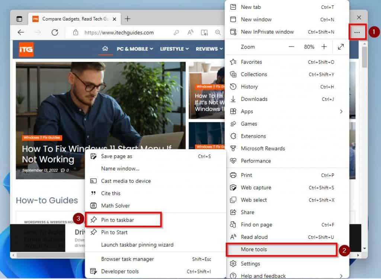Click the address bar URL field
The height and width of the screenshot is (279, 381).
pyautogui.click(x=119, y=33)
